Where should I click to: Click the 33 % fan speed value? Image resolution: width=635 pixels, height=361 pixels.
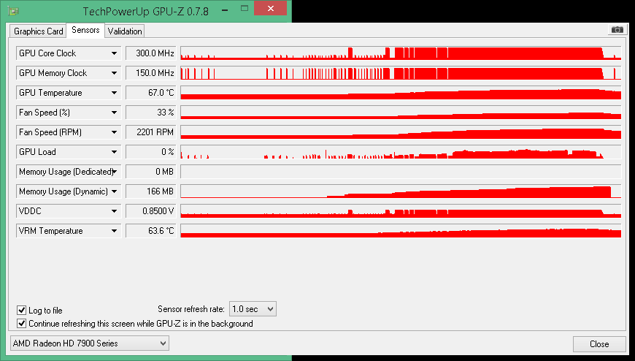point(151,113)
